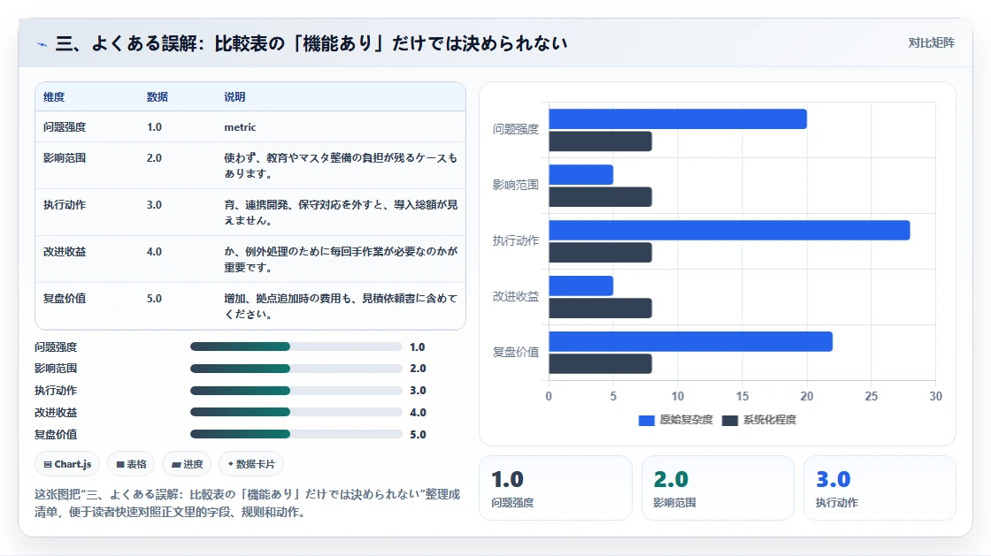Viewport: 991px width, 556px height.
Task: Click the 执行动作 progress bar
Action: [296, 391]
